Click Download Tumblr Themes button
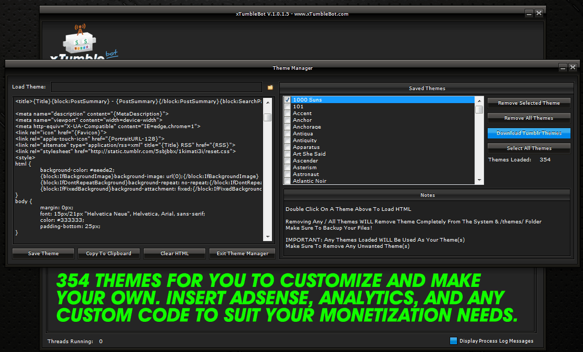 pyautogui.click(x=529, y=133)
